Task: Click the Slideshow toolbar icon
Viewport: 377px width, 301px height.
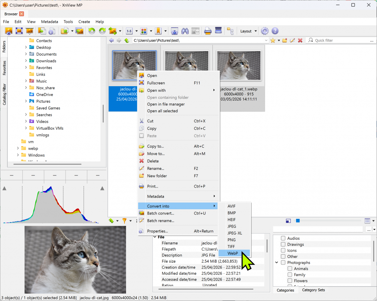Action: point(29,31)
